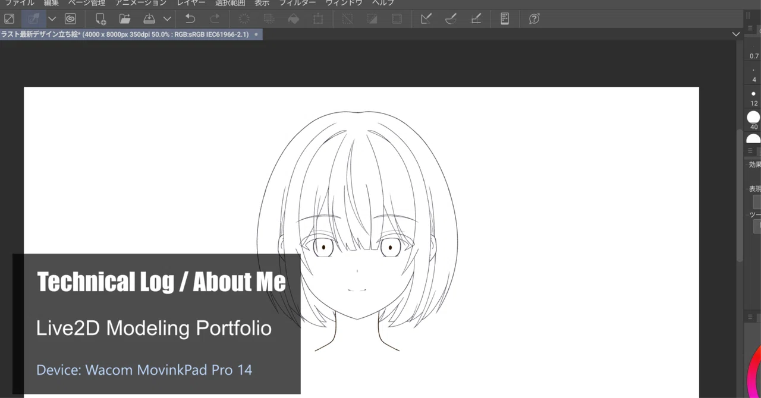The image size is (761, 398).
Task: Toggle the Show Border of Selection icon
Action: pyautogui.click(x=397, y=19)
